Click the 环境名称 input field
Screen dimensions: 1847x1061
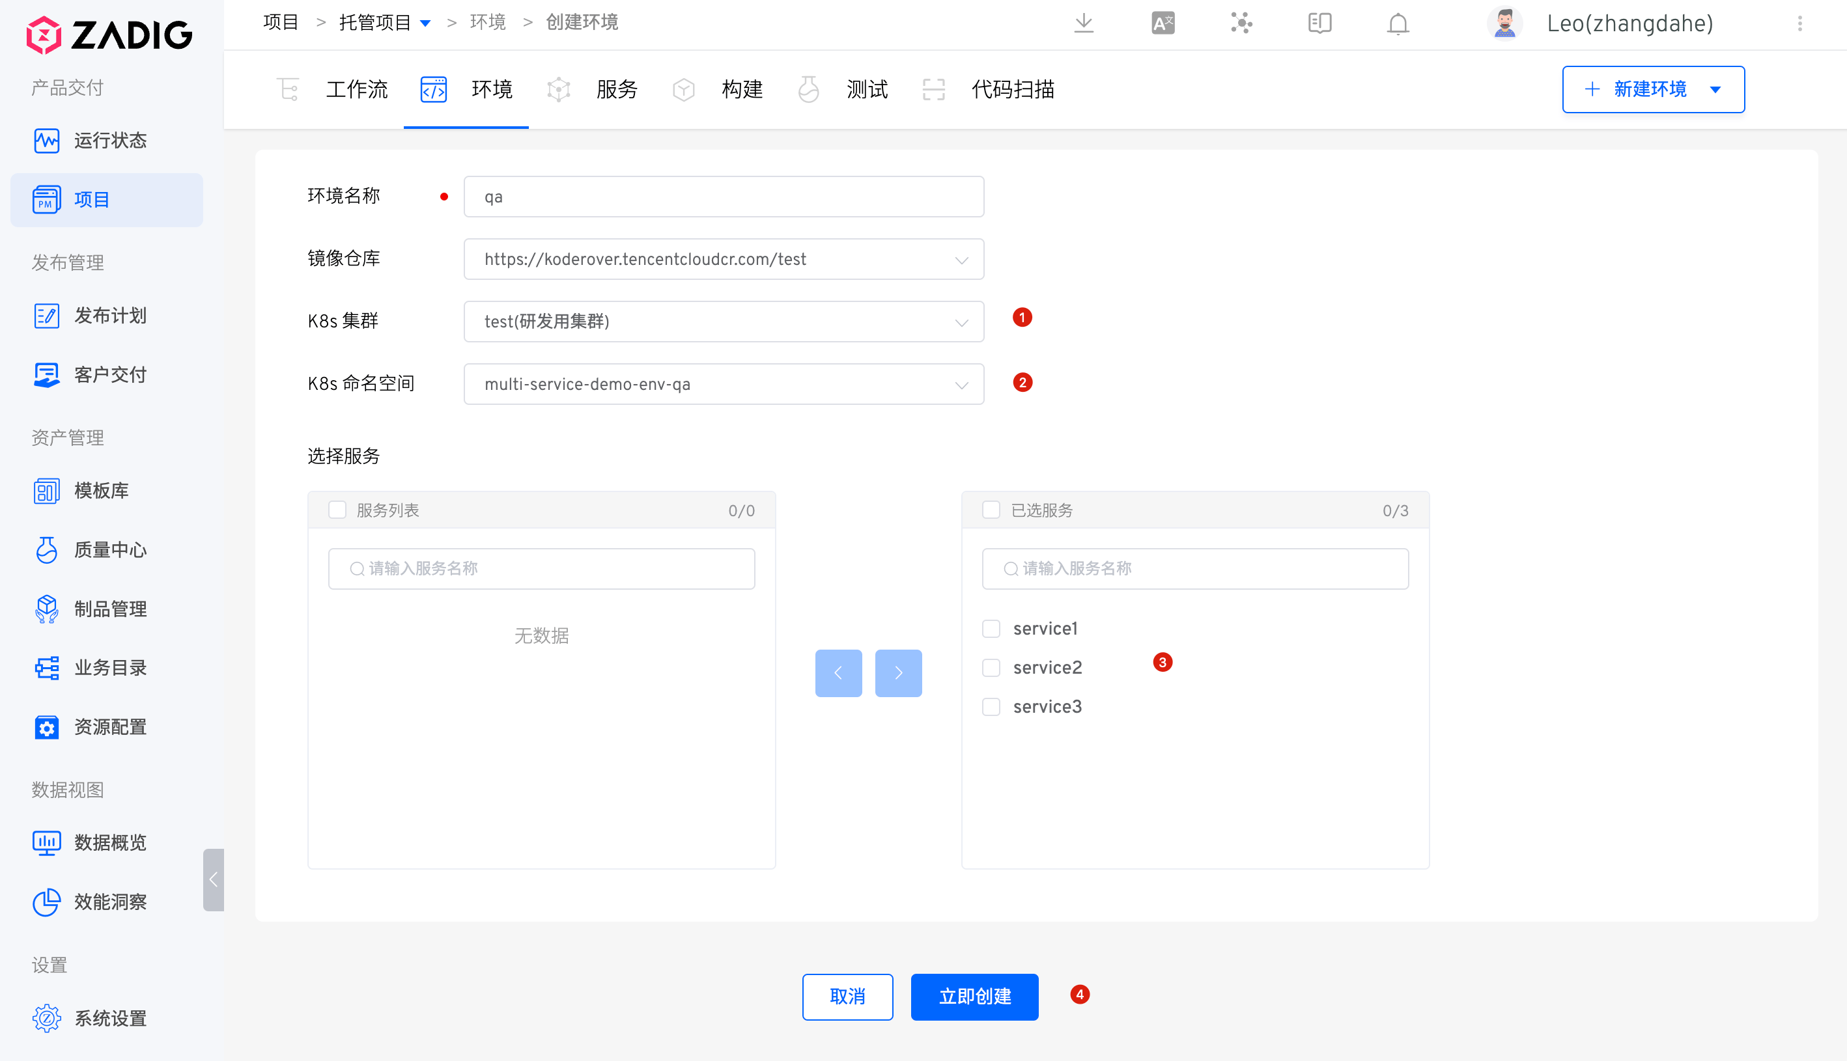[724, 197]
